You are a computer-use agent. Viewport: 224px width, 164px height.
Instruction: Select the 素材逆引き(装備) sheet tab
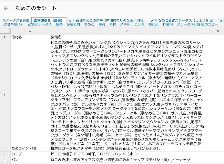(49, 20)
